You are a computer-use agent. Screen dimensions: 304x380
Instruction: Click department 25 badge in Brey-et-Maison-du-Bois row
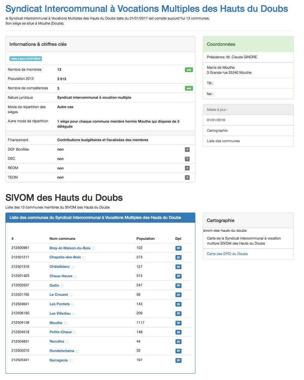click(178, 248)
